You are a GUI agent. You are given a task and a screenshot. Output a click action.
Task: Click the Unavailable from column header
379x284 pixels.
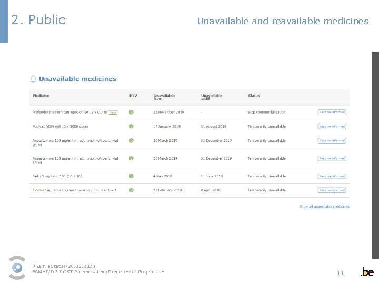point(164,97)
